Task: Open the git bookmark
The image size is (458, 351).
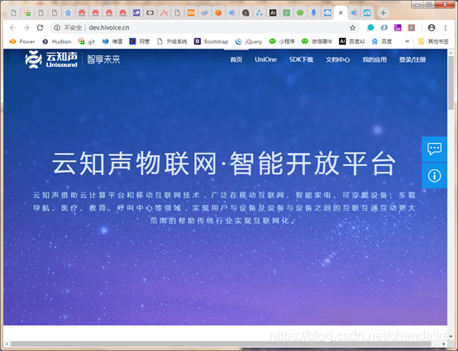Action: pyautogui.click(x=87, y=41)
